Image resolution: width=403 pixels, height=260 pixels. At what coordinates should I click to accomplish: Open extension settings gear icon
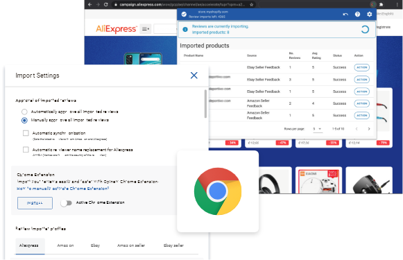369,14
